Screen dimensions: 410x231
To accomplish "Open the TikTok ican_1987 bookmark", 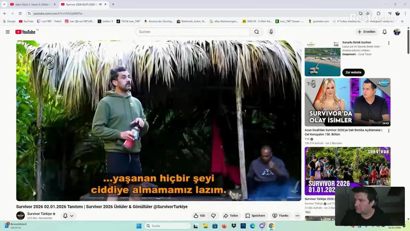I will (x=128, y=21).
